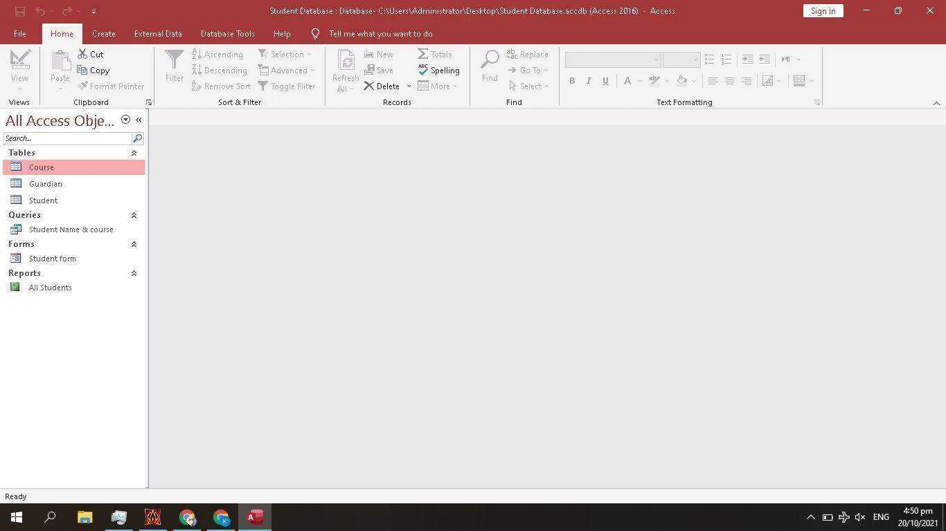
Task: Click the Replace button
Action: (528, 54)
